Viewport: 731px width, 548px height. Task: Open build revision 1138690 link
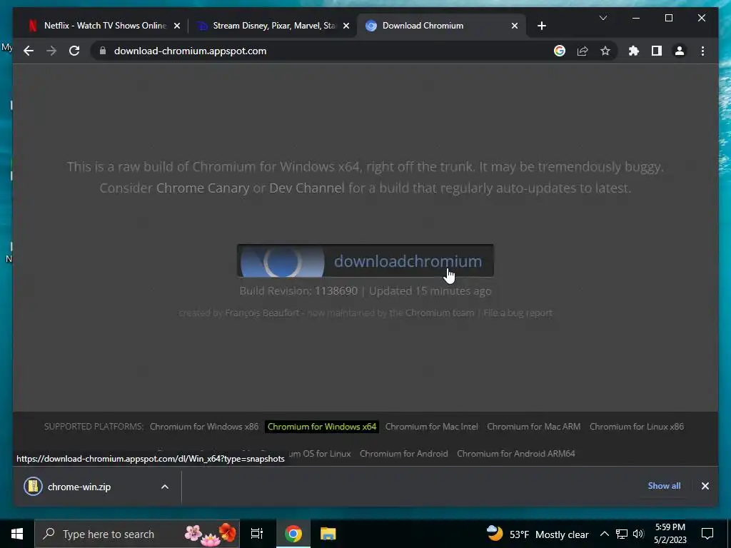(x=336, y=291)
